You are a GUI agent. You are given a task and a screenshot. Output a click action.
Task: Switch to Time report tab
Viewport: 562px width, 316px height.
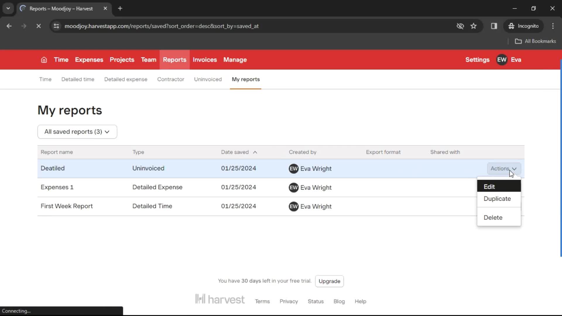[45, 79]
